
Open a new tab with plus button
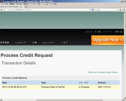pos(26,7)
